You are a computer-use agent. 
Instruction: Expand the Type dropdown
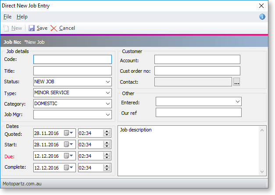(108, 93)
